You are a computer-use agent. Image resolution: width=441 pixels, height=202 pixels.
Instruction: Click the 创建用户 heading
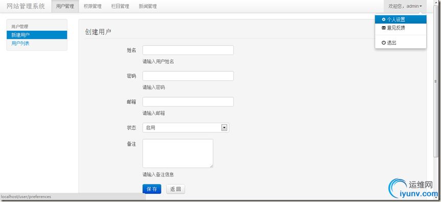(98, 32)
